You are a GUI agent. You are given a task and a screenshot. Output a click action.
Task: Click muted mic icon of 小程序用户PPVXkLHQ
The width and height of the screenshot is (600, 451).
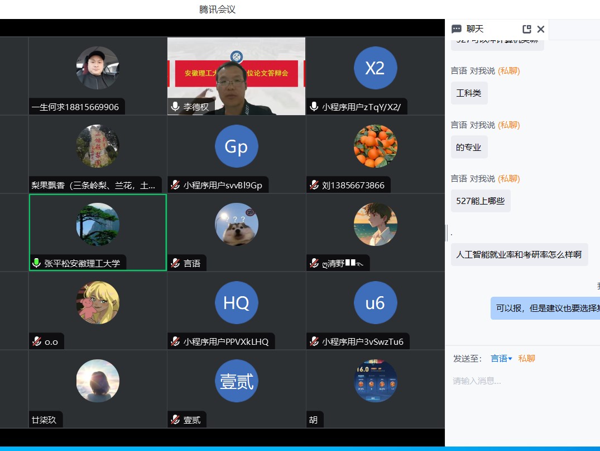coord(175,341)
